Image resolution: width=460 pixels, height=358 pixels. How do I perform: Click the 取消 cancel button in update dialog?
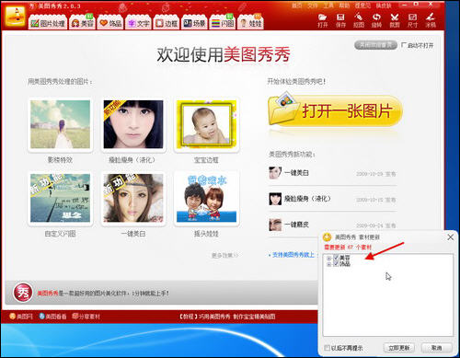[437, 348]
